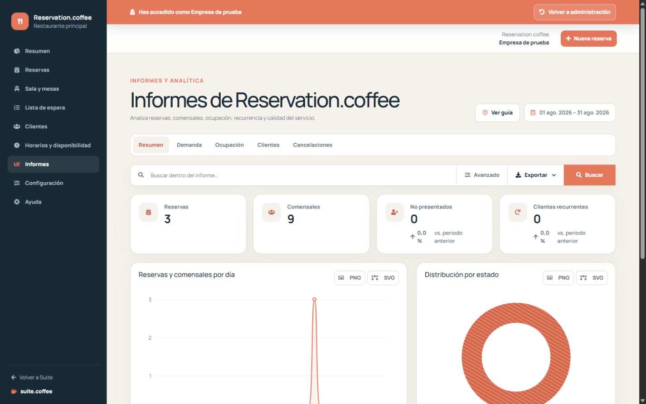Click the Lista de espera list icon
The image size is (646, 404).
point(17,107)
